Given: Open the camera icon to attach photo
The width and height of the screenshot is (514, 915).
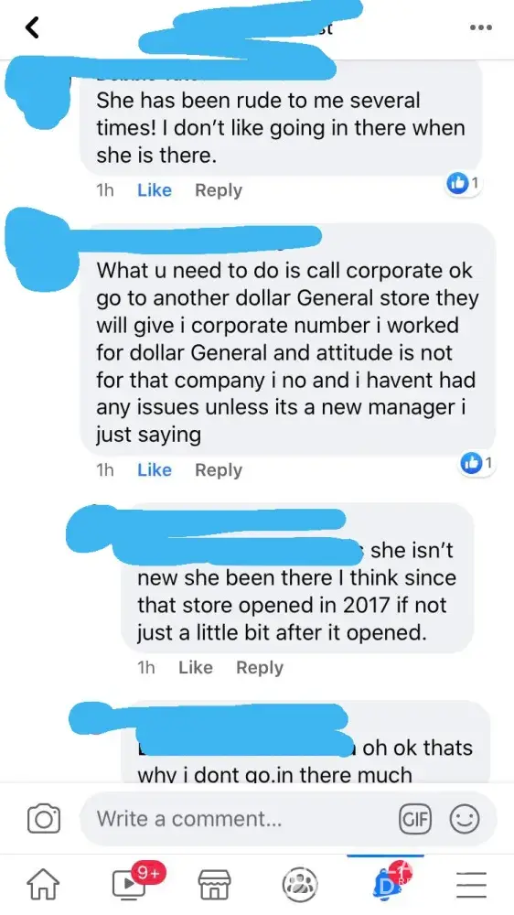Looking at the screenshot, I should 44,819.
